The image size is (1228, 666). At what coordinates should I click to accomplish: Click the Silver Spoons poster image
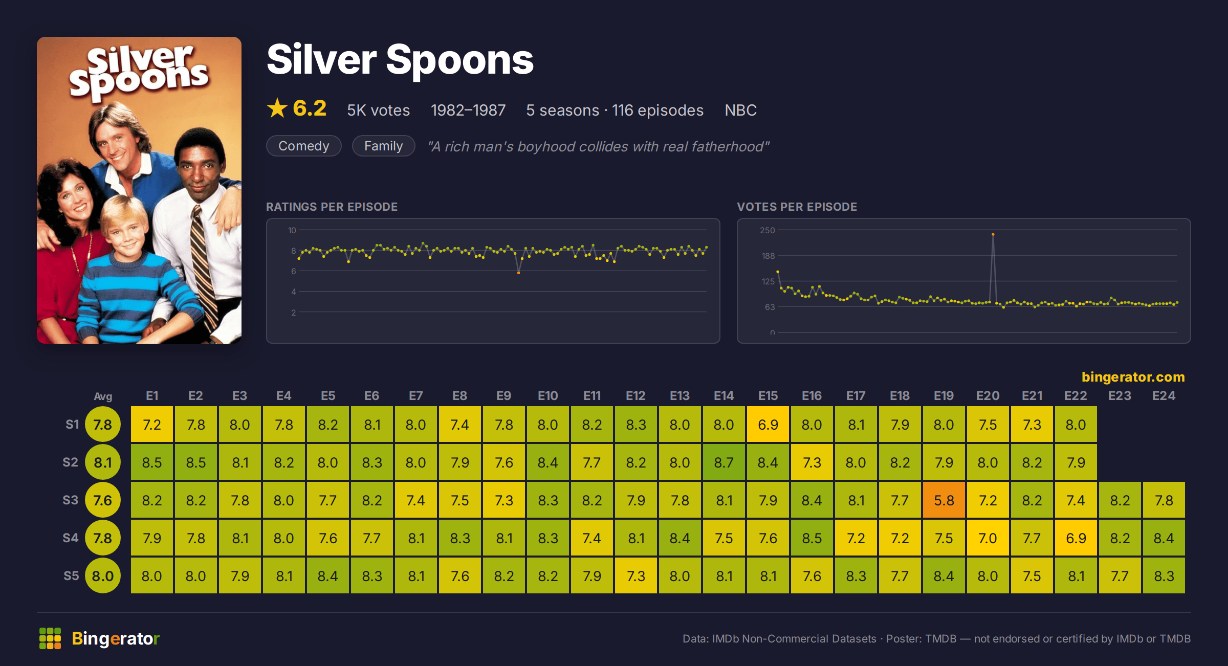click(139, 190)
